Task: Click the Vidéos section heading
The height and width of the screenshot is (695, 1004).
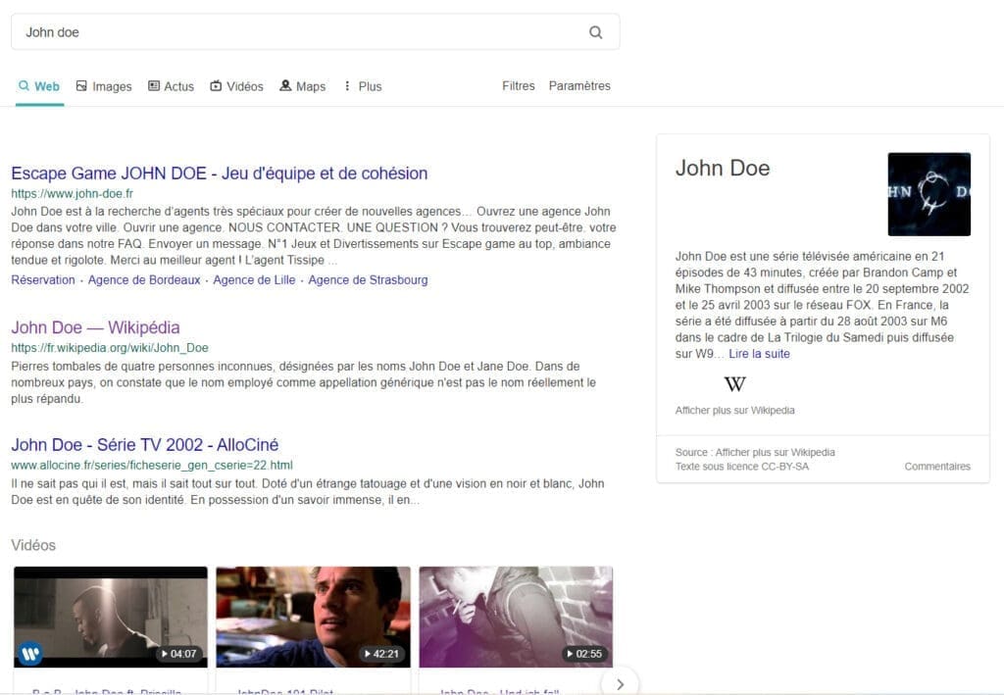Action: click(x=33, y=545)
